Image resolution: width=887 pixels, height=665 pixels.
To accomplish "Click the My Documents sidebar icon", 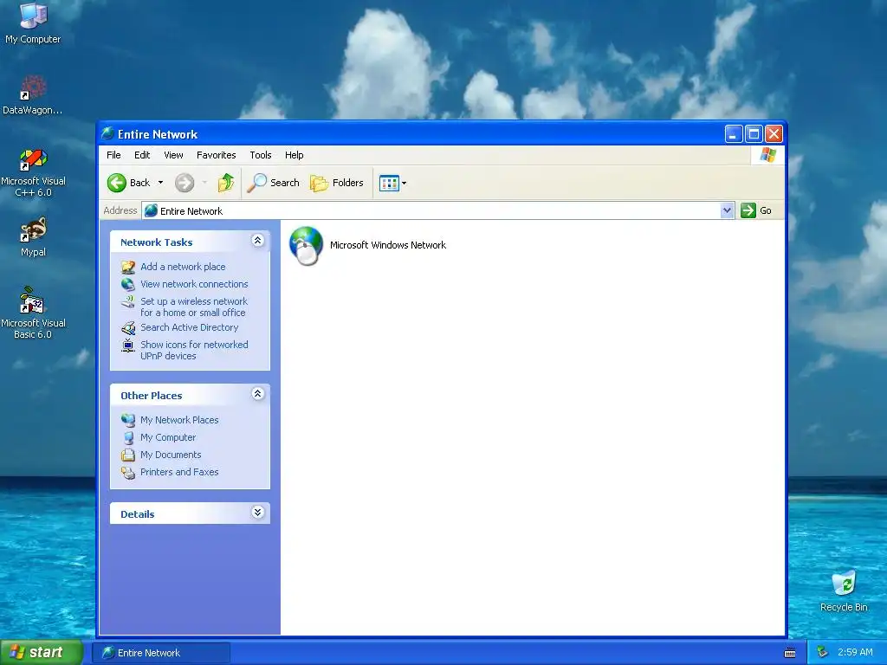I will (x=128, y=455).
